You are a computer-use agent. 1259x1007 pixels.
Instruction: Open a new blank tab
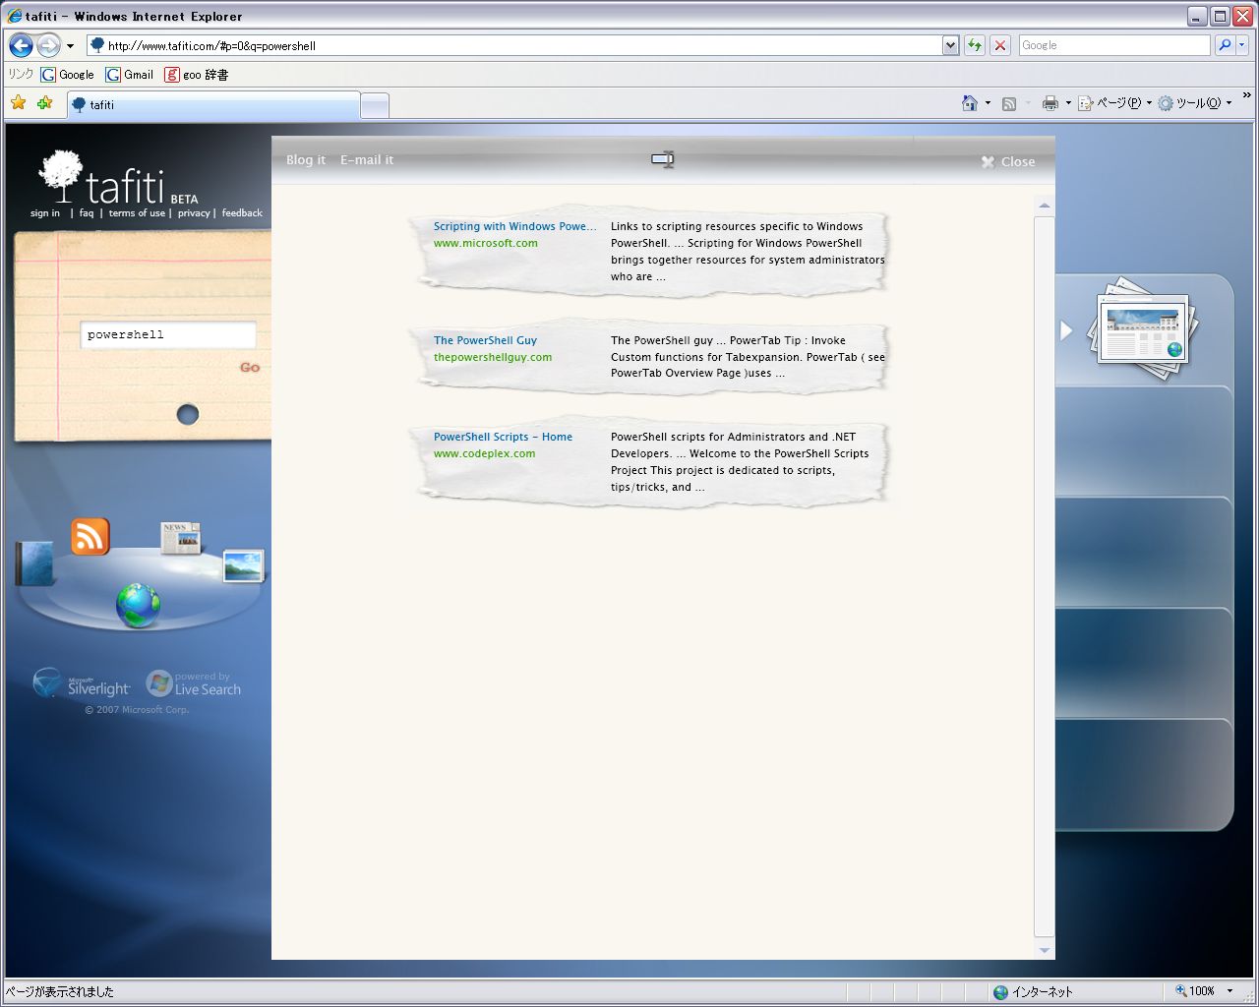pos(375,105)
